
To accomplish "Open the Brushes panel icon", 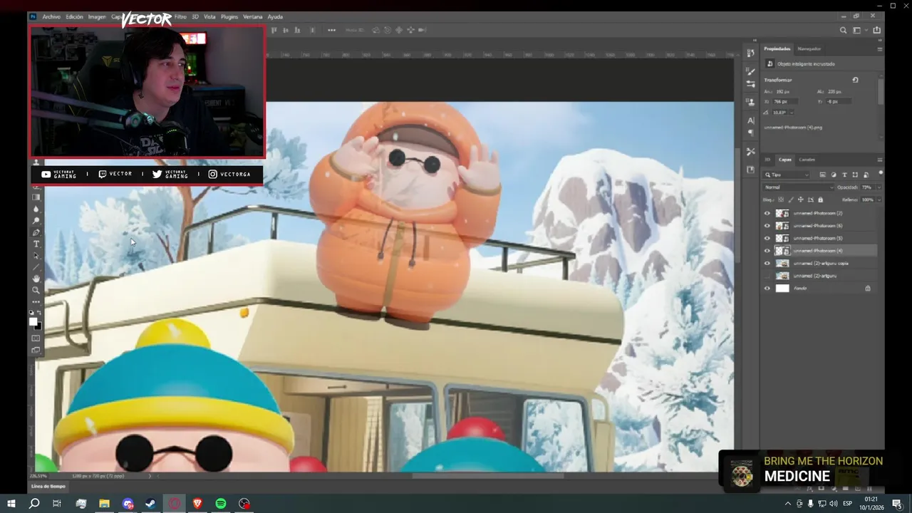I will [750, 71].
